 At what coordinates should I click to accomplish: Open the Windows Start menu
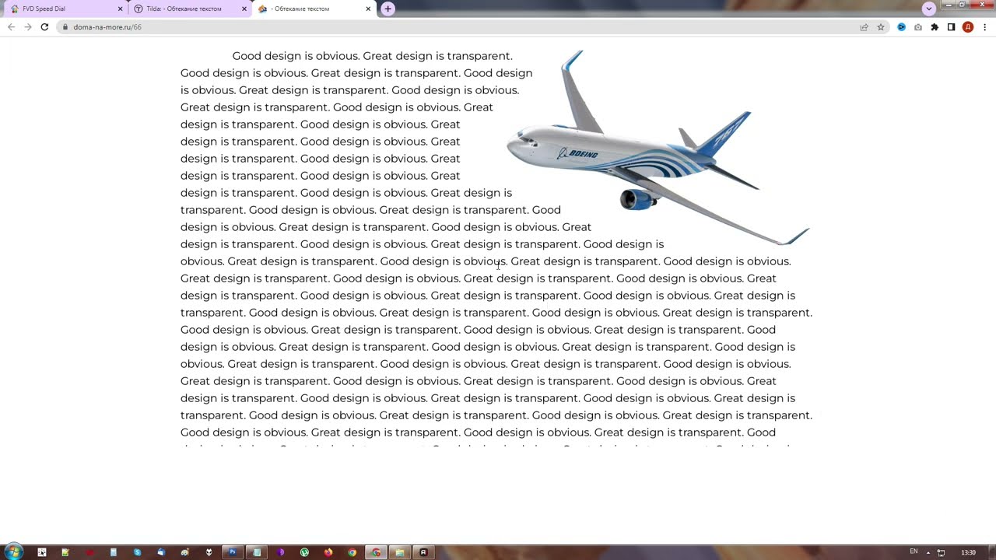[x=13, y=551]
